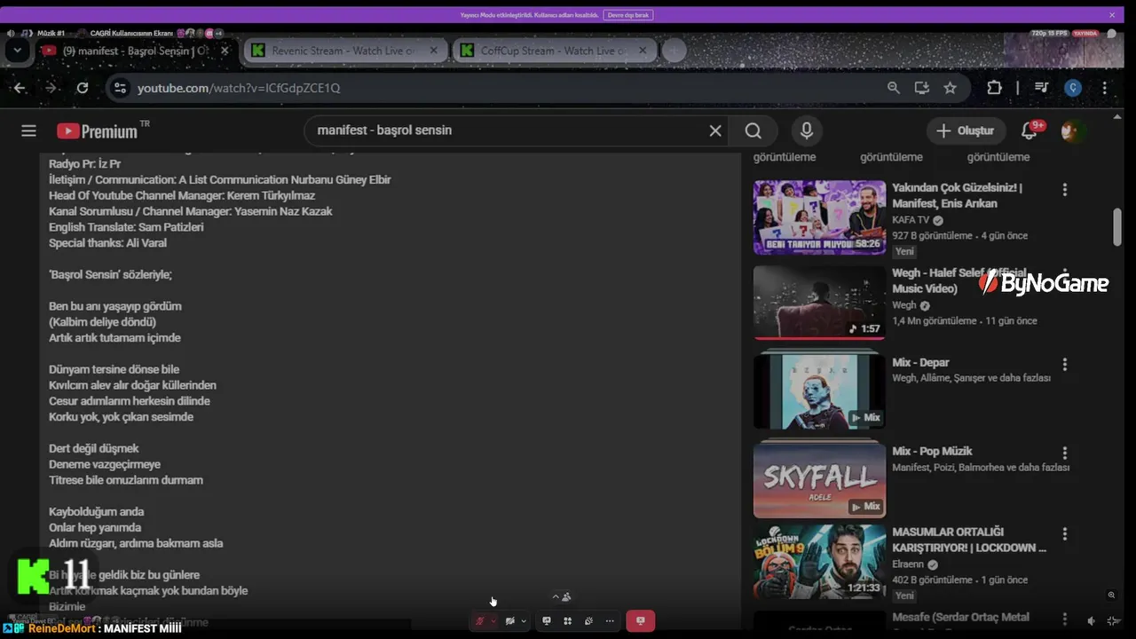The width and height of the screenshot is (1136, 639).
Task: Open the KAFA TV channel link
Action: (911, 220)
